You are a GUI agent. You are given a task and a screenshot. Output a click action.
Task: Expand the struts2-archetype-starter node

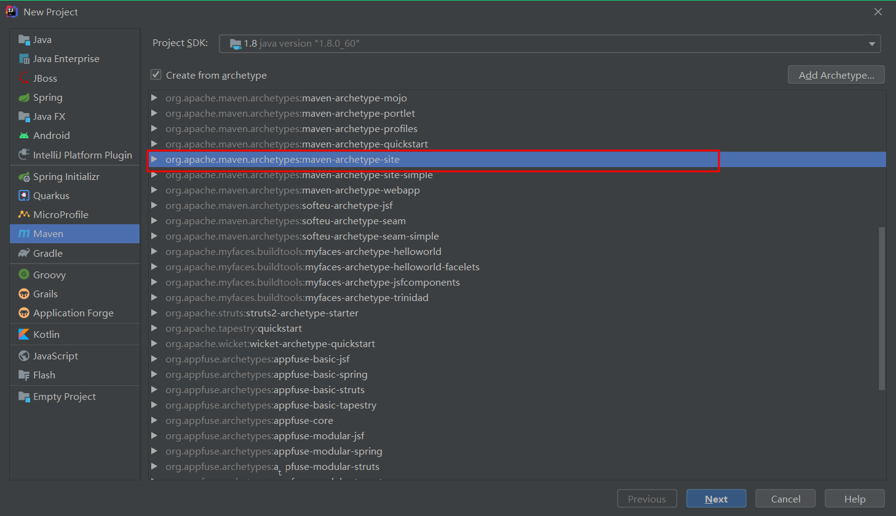[x=154, y=313]
